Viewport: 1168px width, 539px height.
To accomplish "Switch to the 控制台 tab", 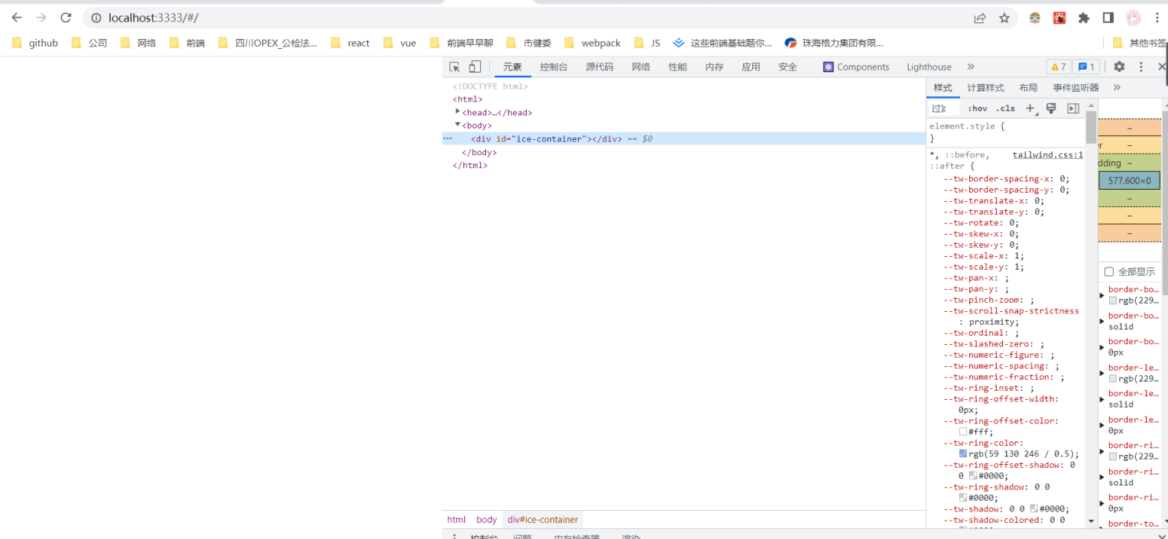I will (x=553, y=67).
